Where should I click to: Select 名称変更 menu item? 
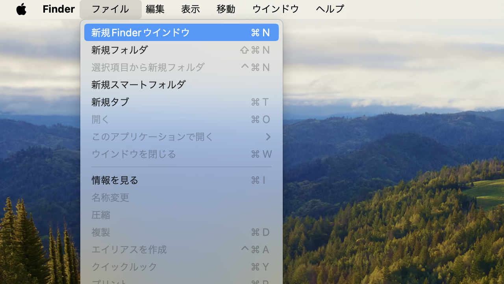(181, 197)
